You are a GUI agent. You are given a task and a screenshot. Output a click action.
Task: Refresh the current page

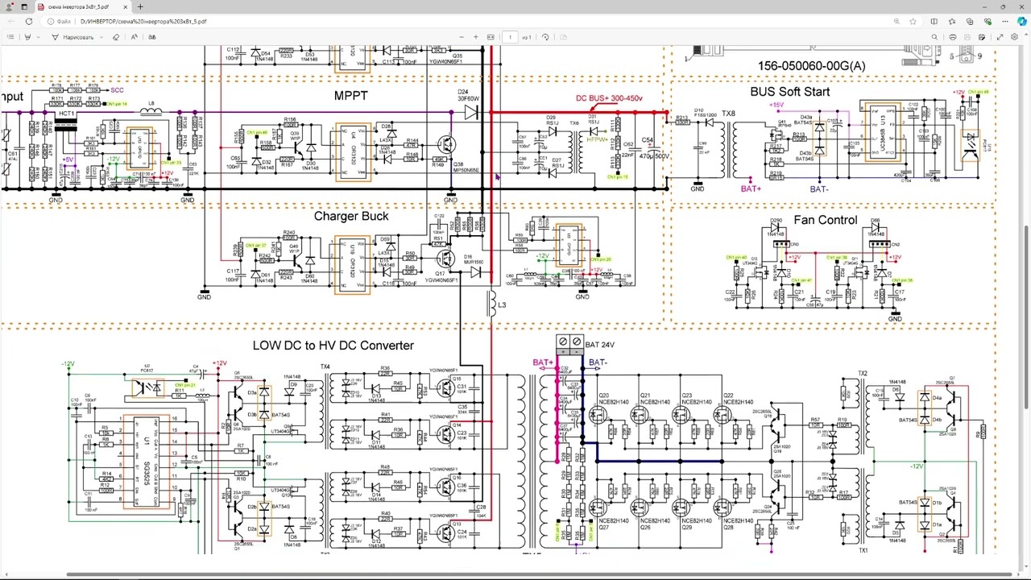click(x=29, y=22)
